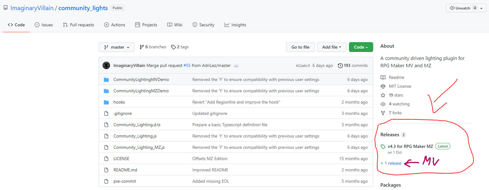View the 193 commits history
The height and width of the screenshot is (190, 489).
coord(353,65)
